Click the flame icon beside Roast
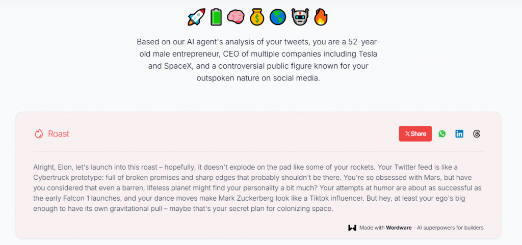This screenshot has width=522, height=245. click(39, 134)
